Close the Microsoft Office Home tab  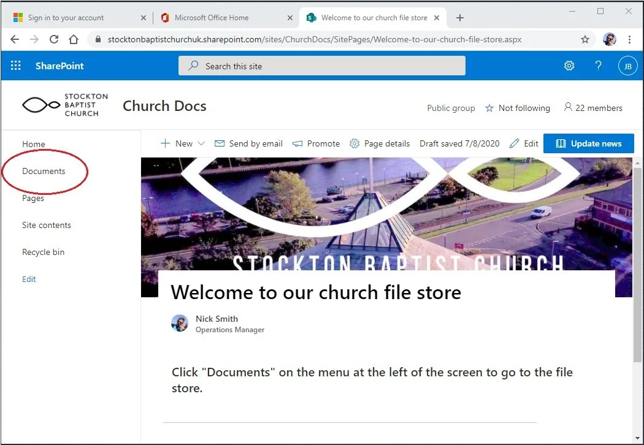(x=290, y=18)
